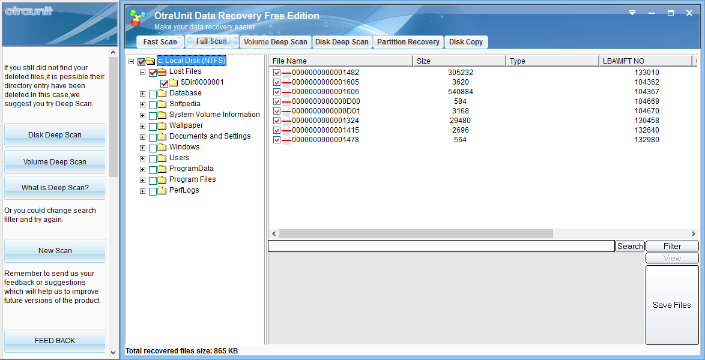Click file icon of 0000000000001324

point(286,121)
